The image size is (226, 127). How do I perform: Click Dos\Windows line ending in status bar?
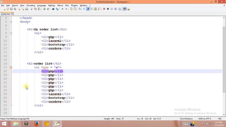pos(186,119)
